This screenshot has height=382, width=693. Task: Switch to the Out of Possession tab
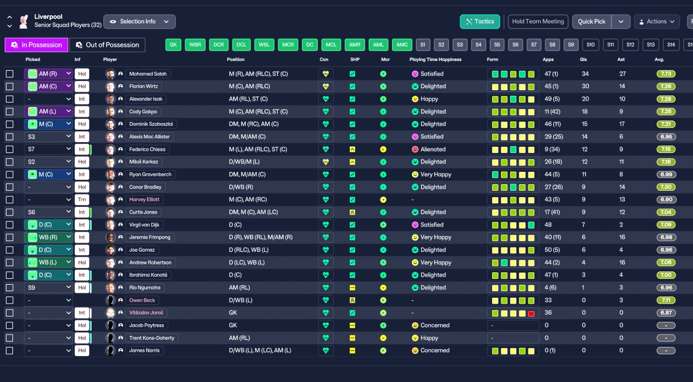click(107, 45)
